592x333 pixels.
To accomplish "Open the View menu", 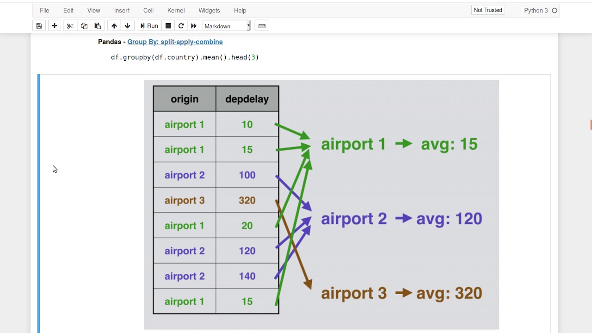I will [x=93, y=10].
